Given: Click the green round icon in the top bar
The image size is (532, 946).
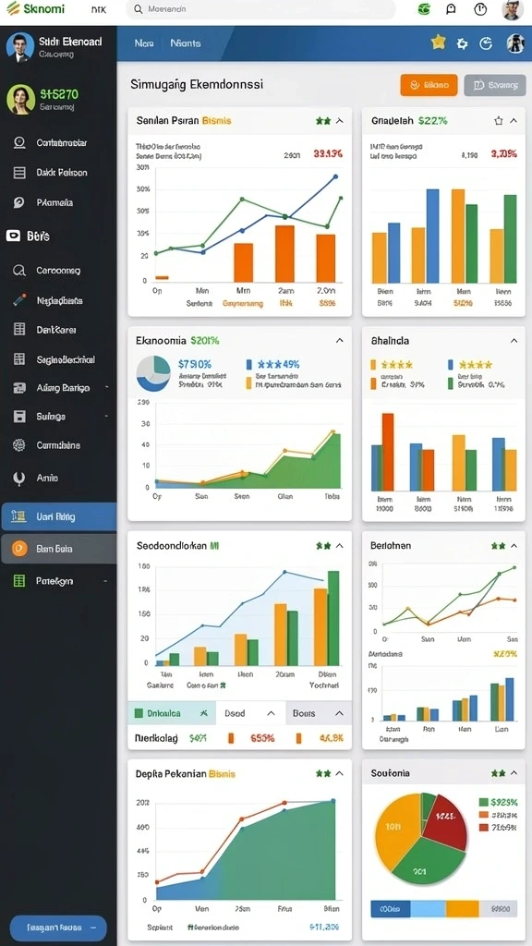Looking at the screenshot, I should [425, 9].
